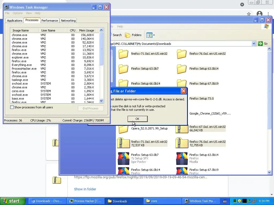Click the End Process button
This screenshot has height=205, width=274.
(90, 108)
